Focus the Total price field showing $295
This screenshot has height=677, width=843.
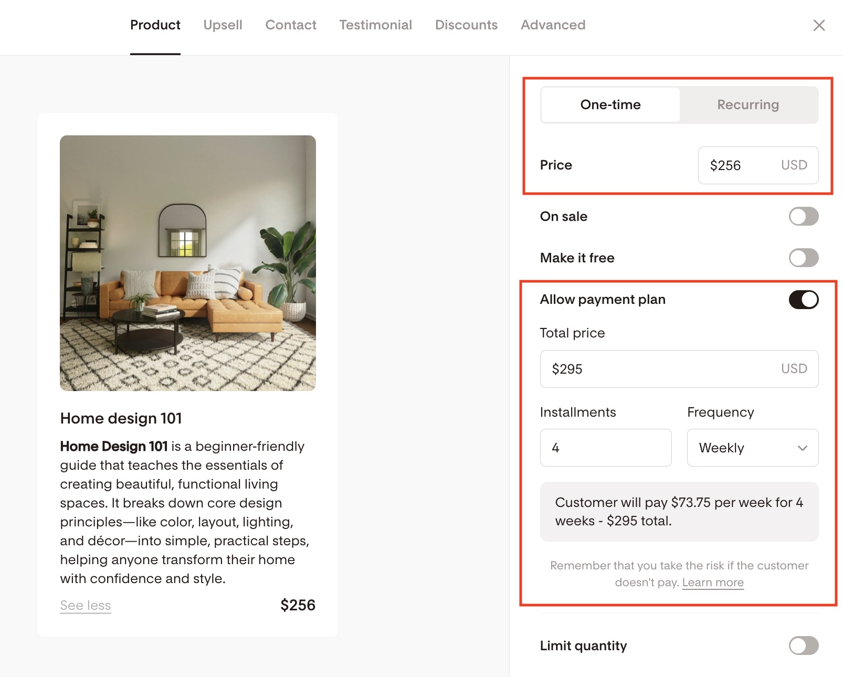coord(661,369)
